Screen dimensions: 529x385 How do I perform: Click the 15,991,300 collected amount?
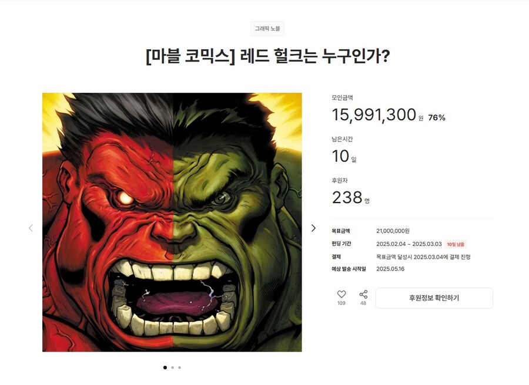[374, 114]
